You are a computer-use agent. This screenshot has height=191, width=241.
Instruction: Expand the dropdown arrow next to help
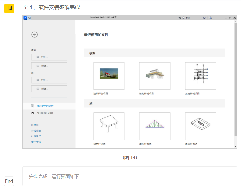coord(214,18)
